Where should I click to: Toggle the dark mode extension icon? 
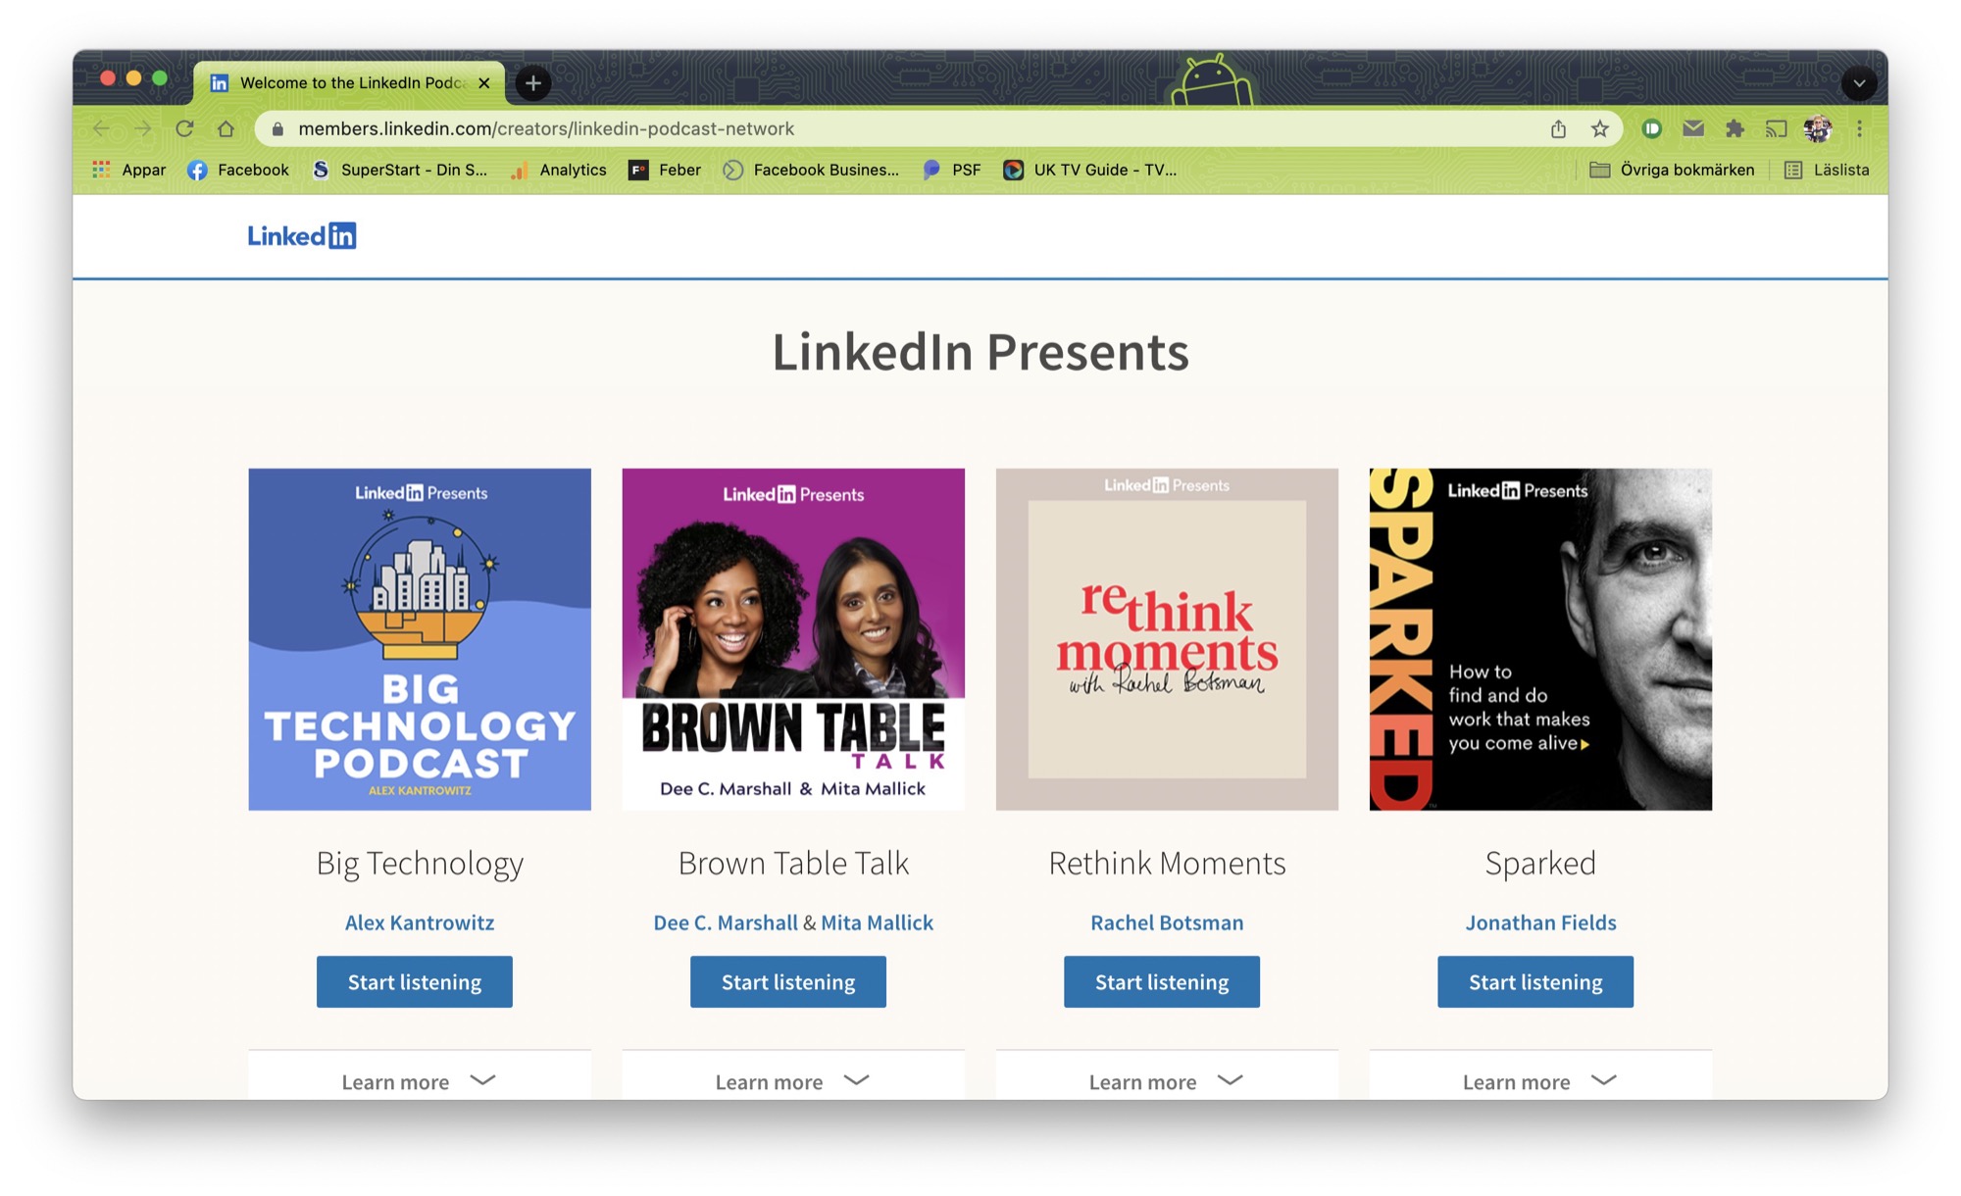[x=1650, y=128]
